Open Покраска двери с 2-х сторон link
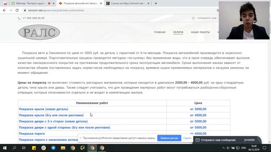Screen dimensions: 271x152 coord(53,121)
